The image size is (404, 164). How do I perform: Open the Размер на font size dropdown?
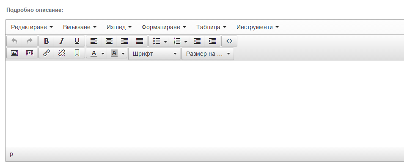click(208, 54)
